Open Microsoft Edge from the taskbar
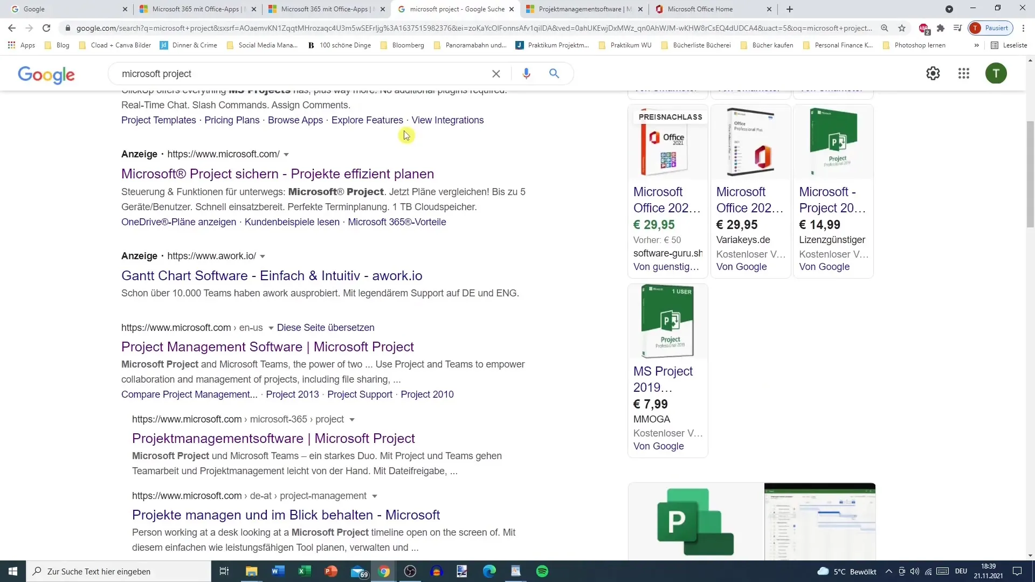 489,571
